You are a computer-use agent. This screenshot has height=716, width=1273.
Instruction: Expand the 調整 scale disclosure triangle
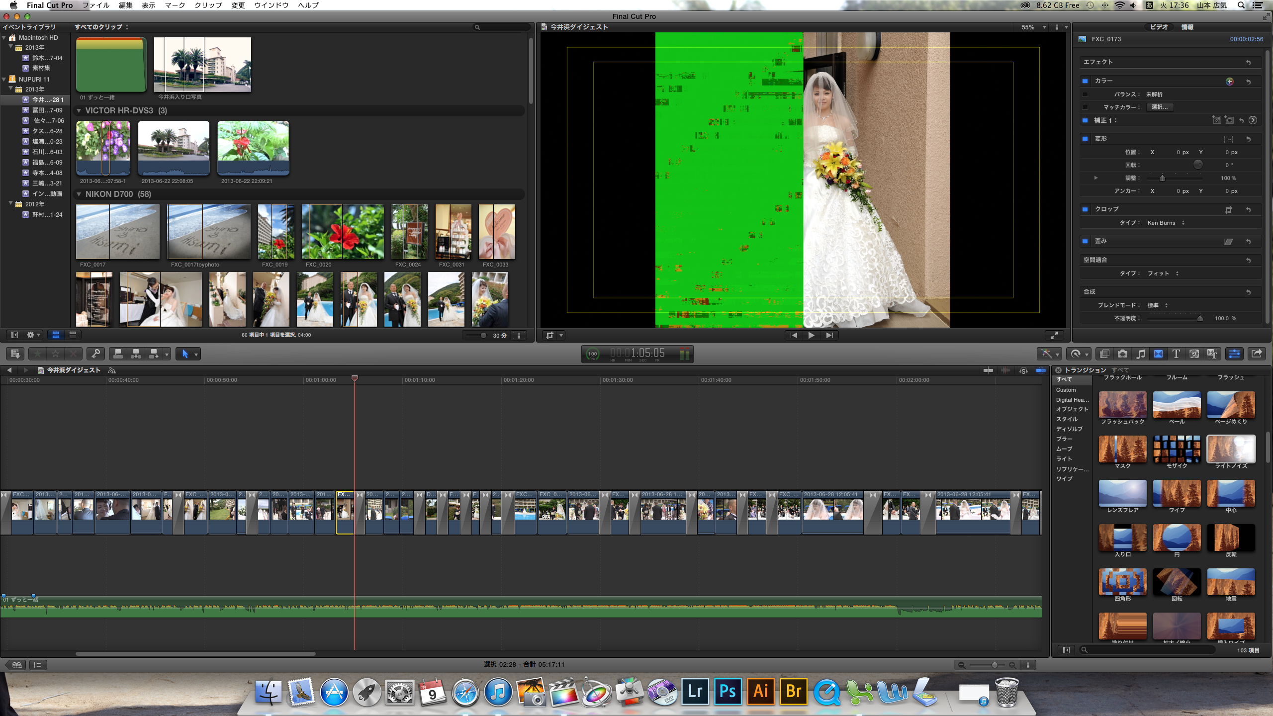(x=1096, y=178)
